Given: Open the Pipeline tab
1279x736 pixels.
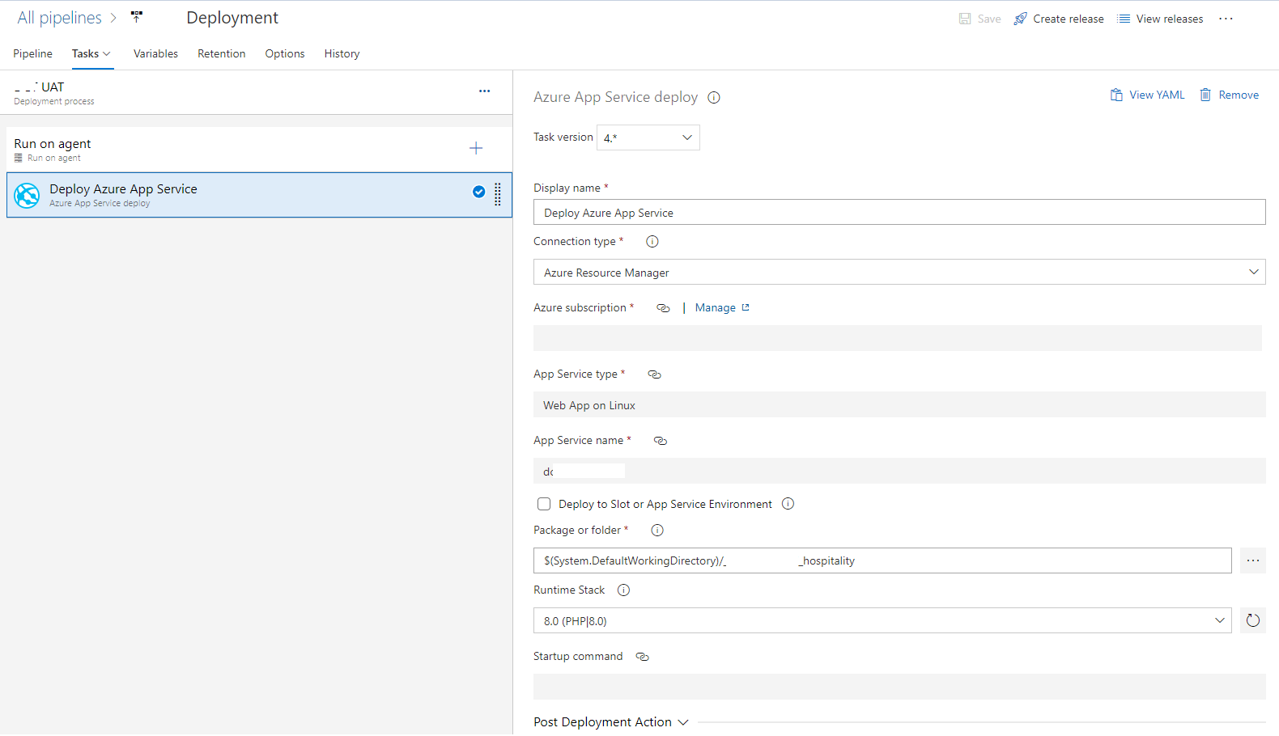Looking at the screenshot, I should click(32, 53).
